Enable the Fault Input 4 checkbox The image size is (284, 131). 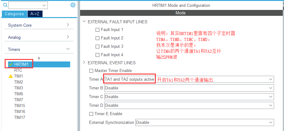(97, 55)
